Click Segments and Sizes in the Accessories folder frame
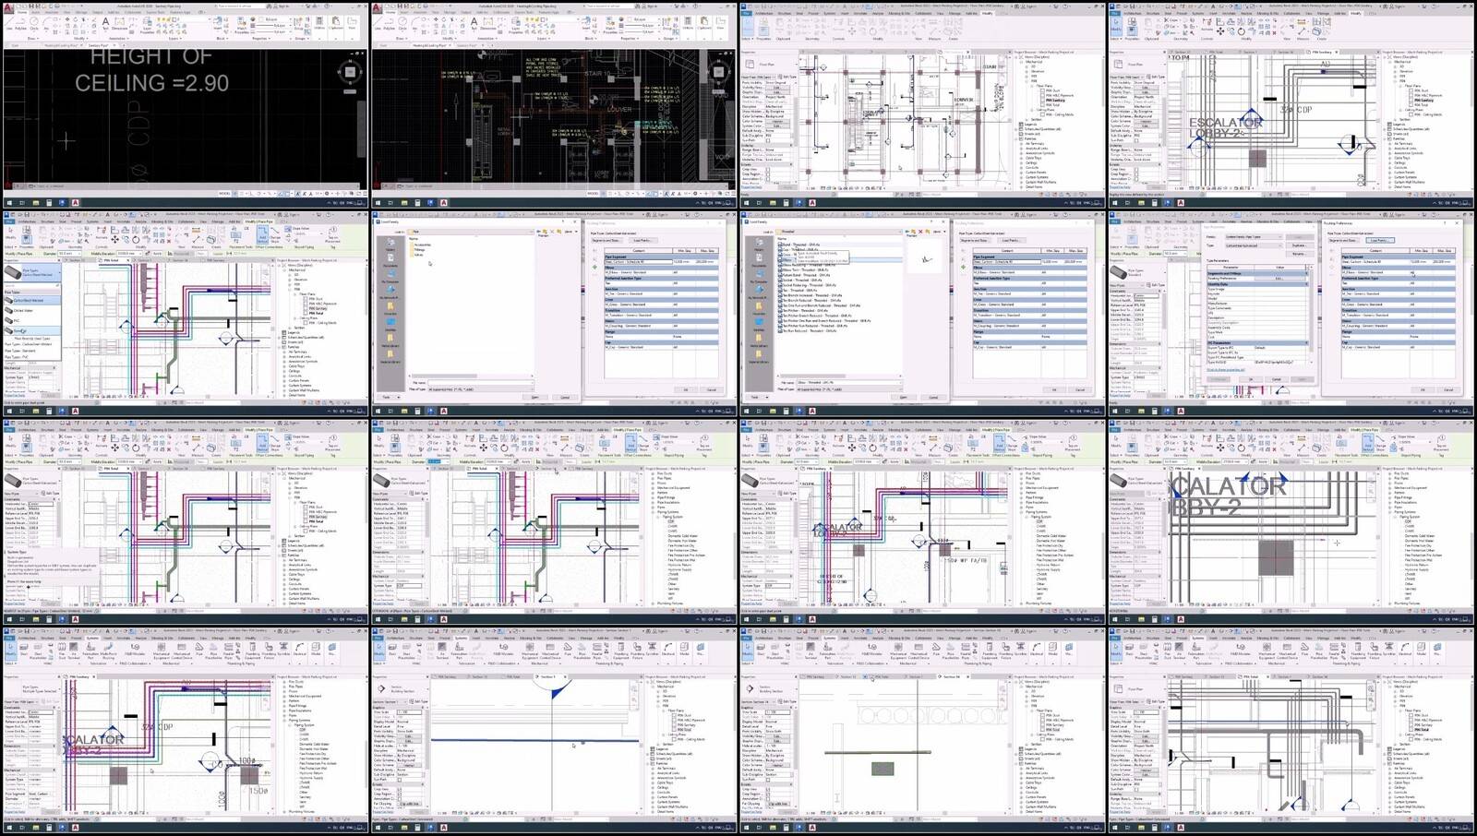The image size is (1477, 836). click(x=606, y=240)
